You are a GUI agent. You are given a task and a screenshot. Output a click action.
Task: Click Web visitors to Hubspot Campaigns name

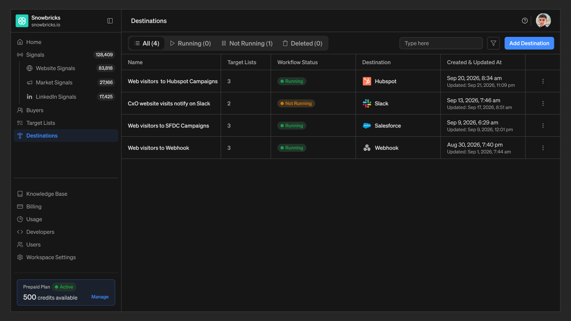click(x=173, y=81)
